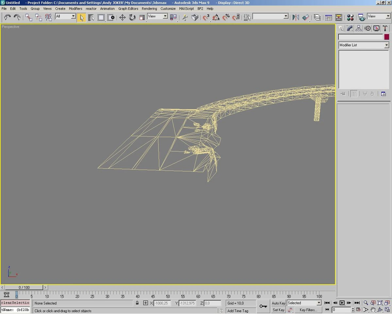Activate the Select and Rotate tool
This screenshot has width=392, height=314.
click(x=132, y=17)
